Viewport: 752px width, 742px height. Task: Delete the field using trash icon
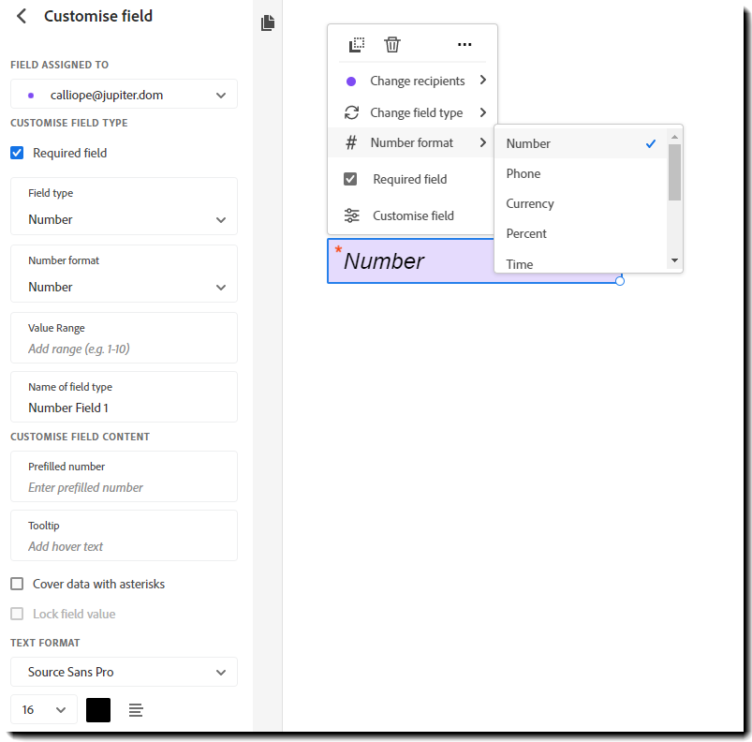pyautogui.click(x=392, y=44)
